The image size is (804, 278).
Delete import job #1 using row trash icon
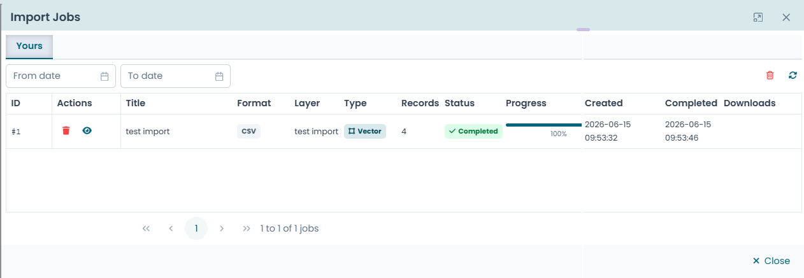tap(66, 130)
